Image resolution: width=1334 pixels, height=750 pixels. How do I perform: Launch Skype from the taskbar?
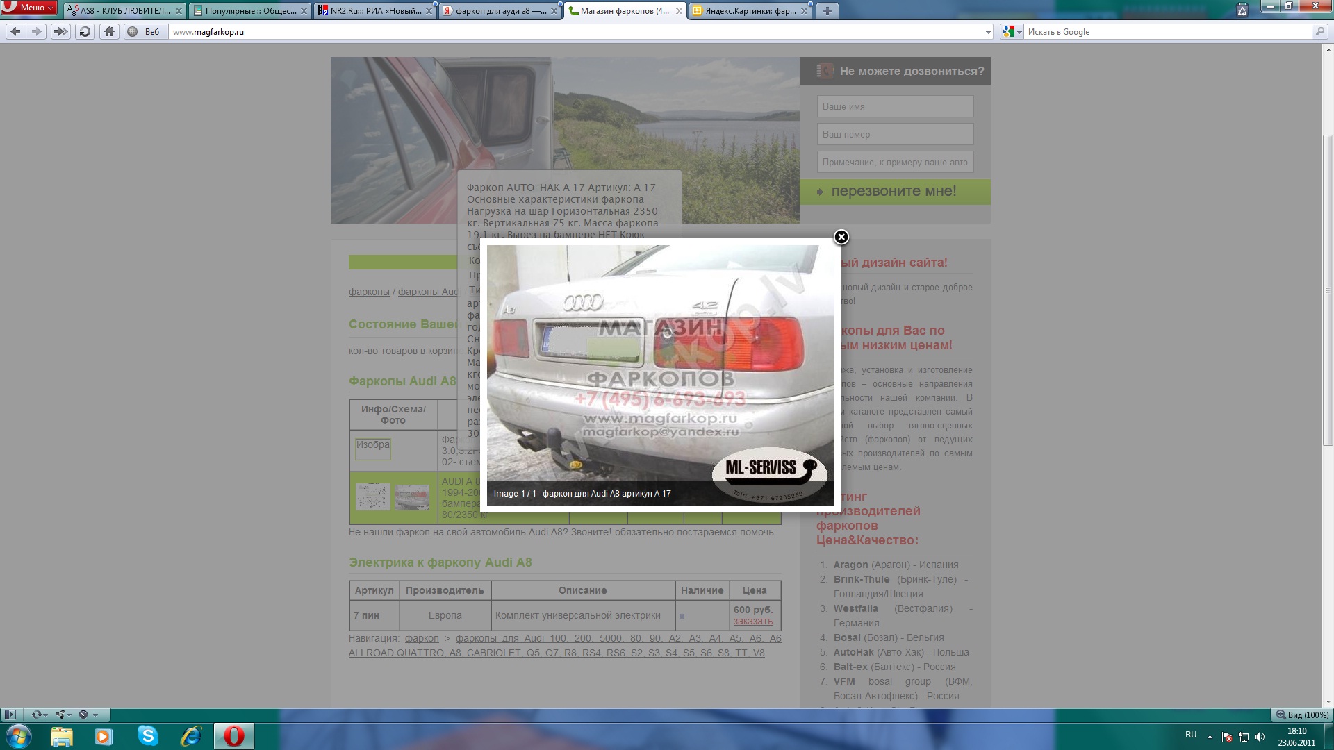147,735
